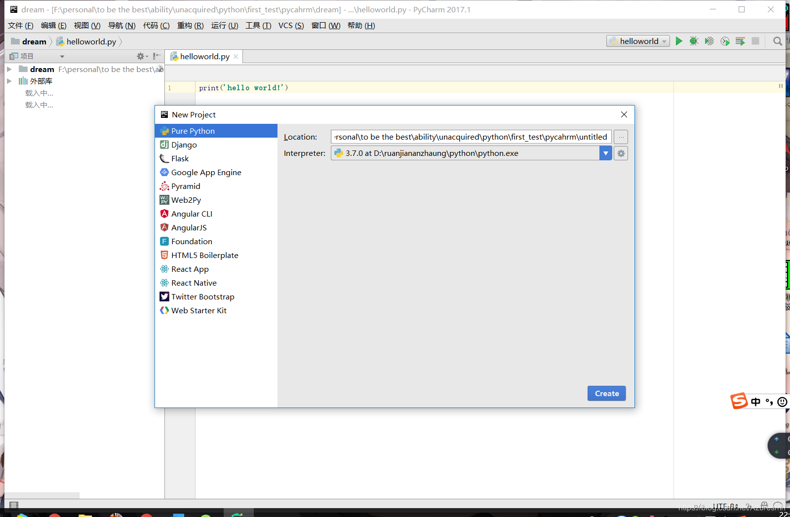Select Pure Python project type
790x517 pixels.
point(216,131)
